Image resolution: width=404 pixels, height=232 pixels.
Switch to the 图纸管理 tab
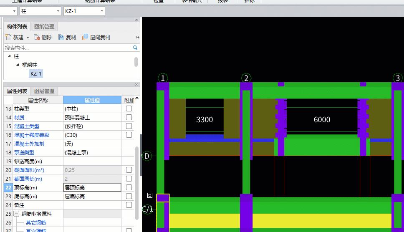[x=44, y=27]
